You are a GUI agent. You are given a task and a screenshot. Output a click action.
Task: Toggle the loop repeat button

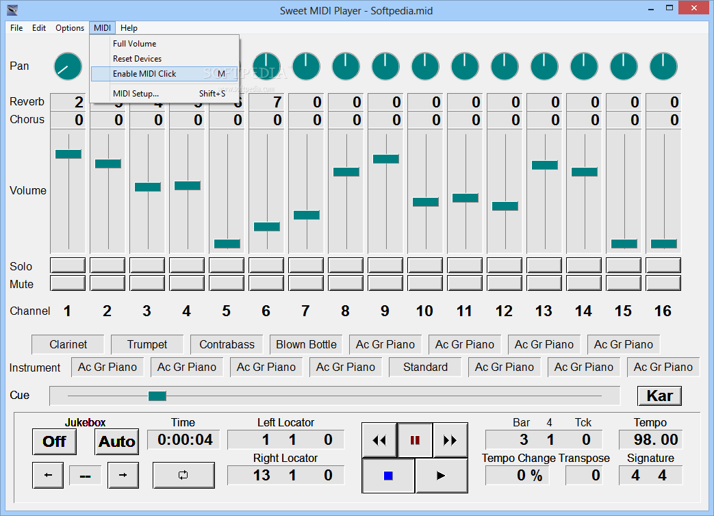click(x=183, y=475)
